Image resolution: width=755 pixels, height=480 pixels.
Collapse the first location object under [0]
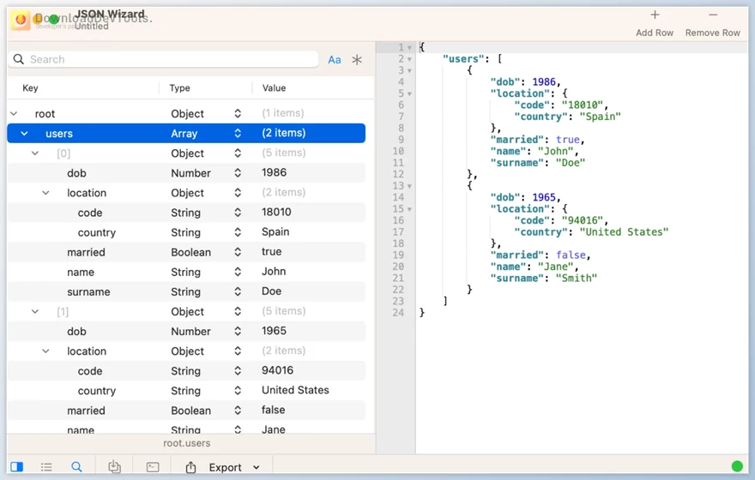45,192
